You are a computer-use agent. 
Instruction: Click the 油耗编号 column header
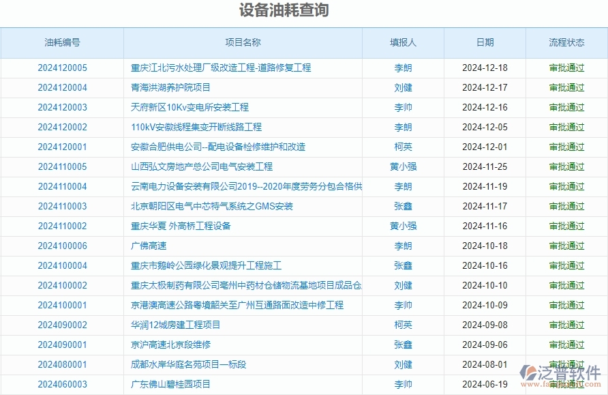(x=62, y=42)
